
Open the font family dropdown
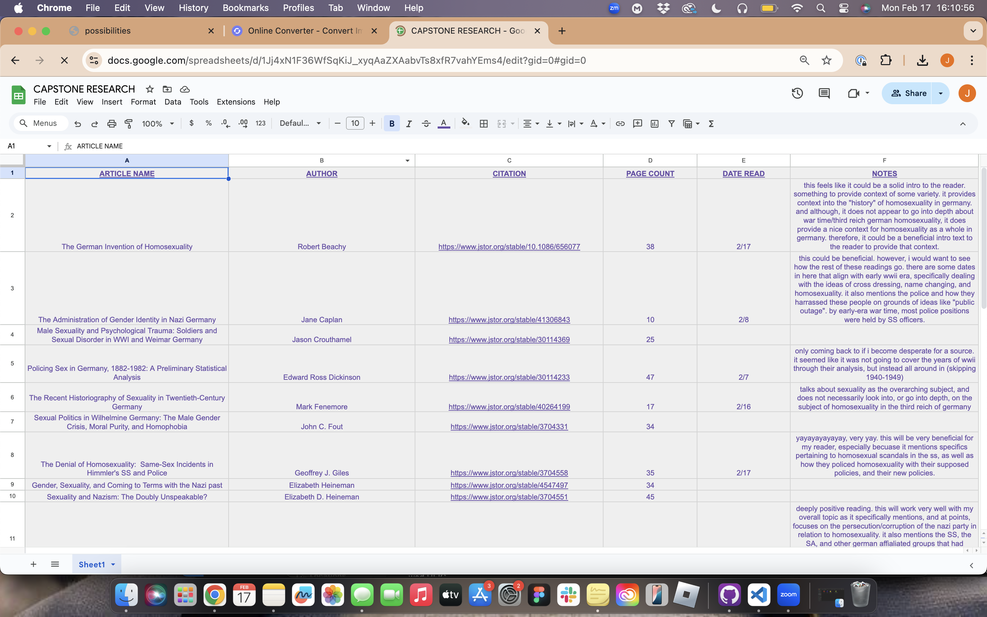(300, 124)
